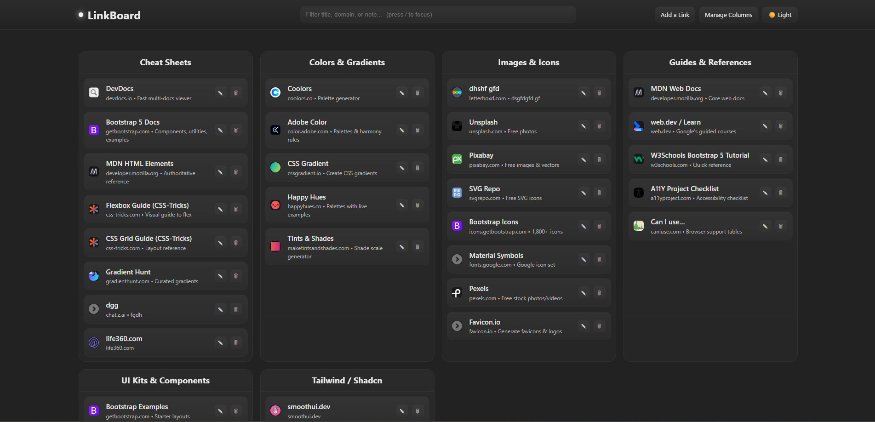Image resolution: width=875 pixels, height=422 pixels.
Task: Focus the filter search field
Action: pyautogui.click(x=438, y=15)
